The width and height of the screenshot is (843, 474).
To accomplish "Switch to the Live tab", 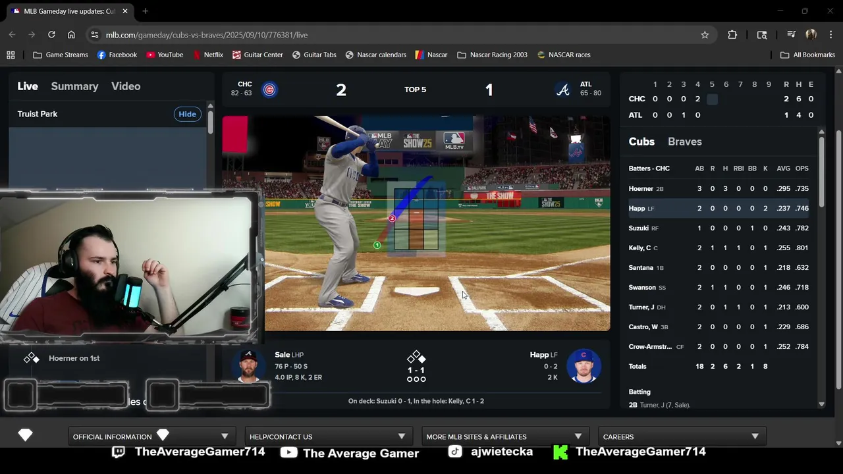I will point(28,86).
